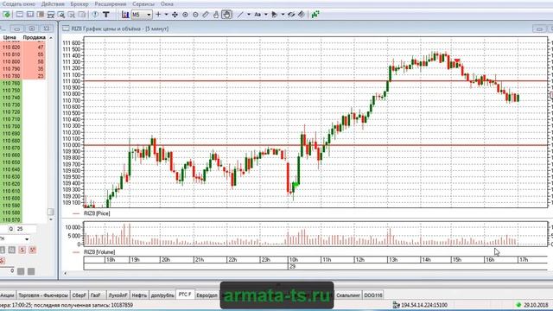Click the red S sell button
553x311 pixels.
pos(22,250)
